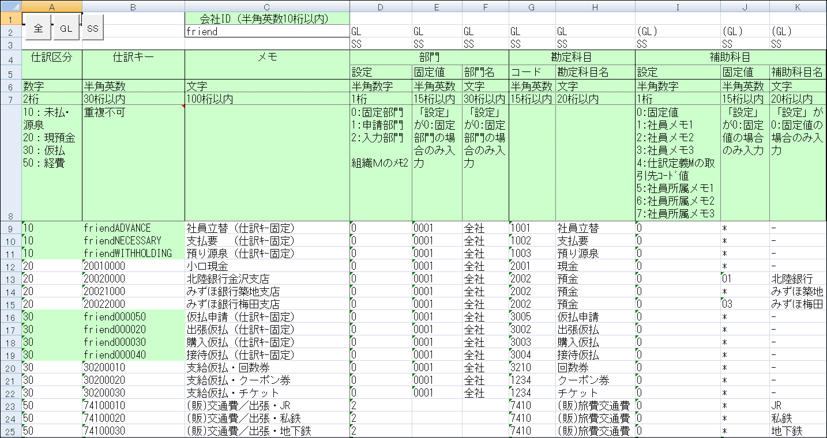Click the 仕訳キー header cell
Viewport: 827px width, 438px height.
133,65
